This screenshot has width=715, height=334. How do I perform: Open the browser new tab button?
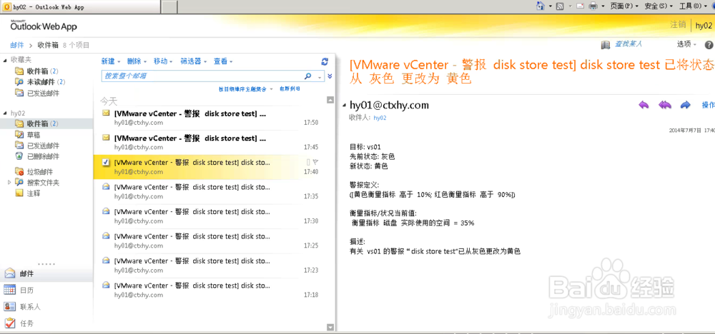tap(169, 7)
